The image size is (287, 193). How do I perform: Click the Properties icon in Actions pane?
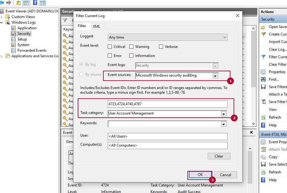[x=263, y=72]
